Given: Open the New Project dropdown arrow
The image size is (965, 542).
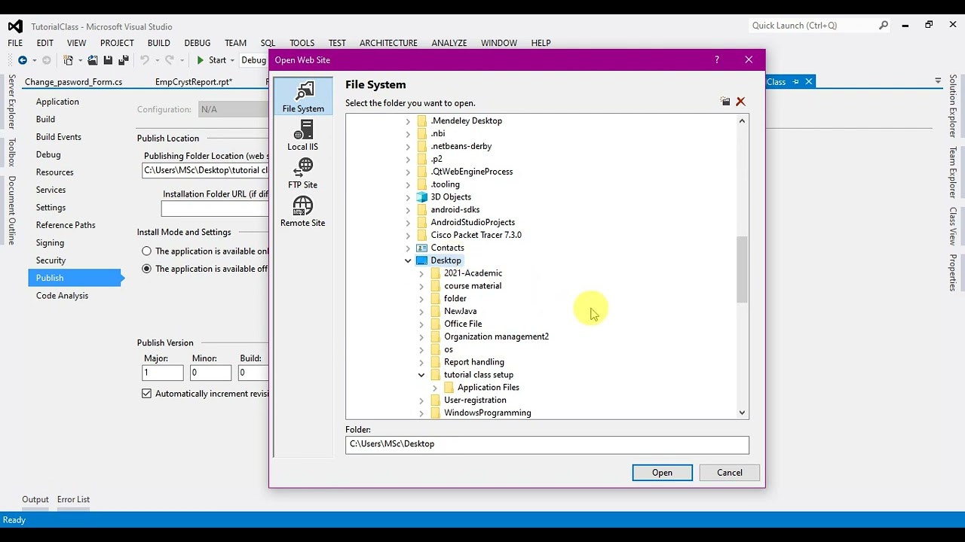Looking at the screenshot, I should (78, 60).
